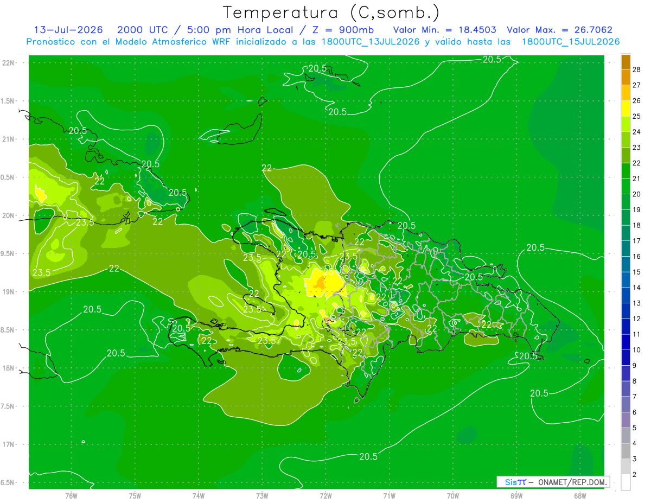Screen dimensions: 651x503
Task: Click the color legend value "25"
Action: 637,116
